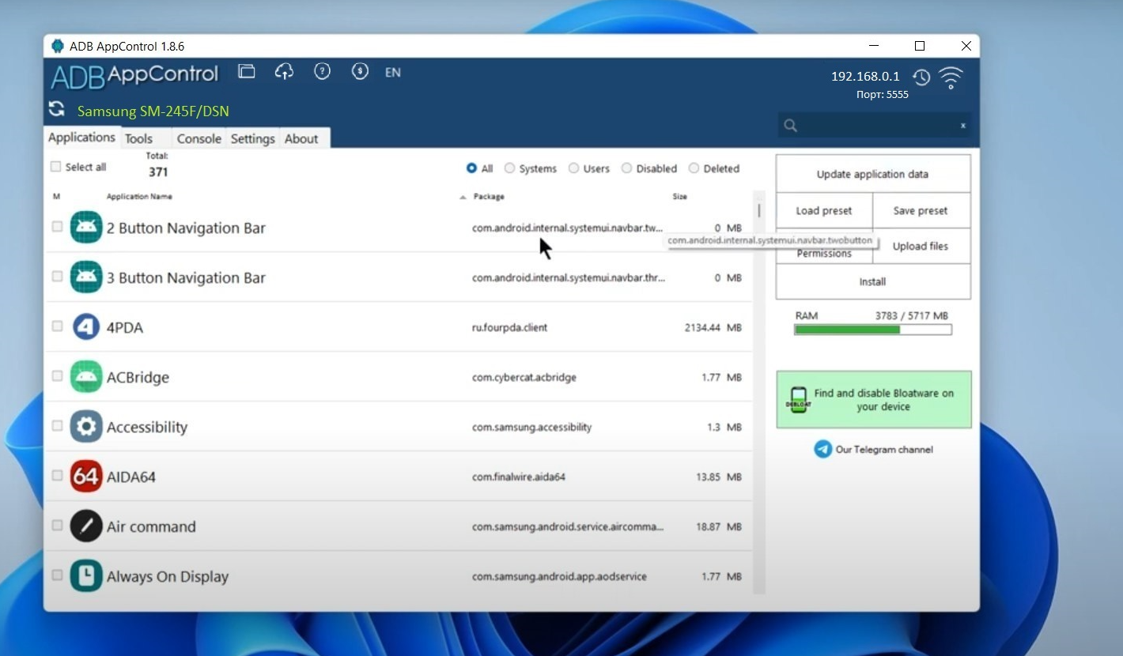Click the magnifier icon in the search box

coord(790,126)
